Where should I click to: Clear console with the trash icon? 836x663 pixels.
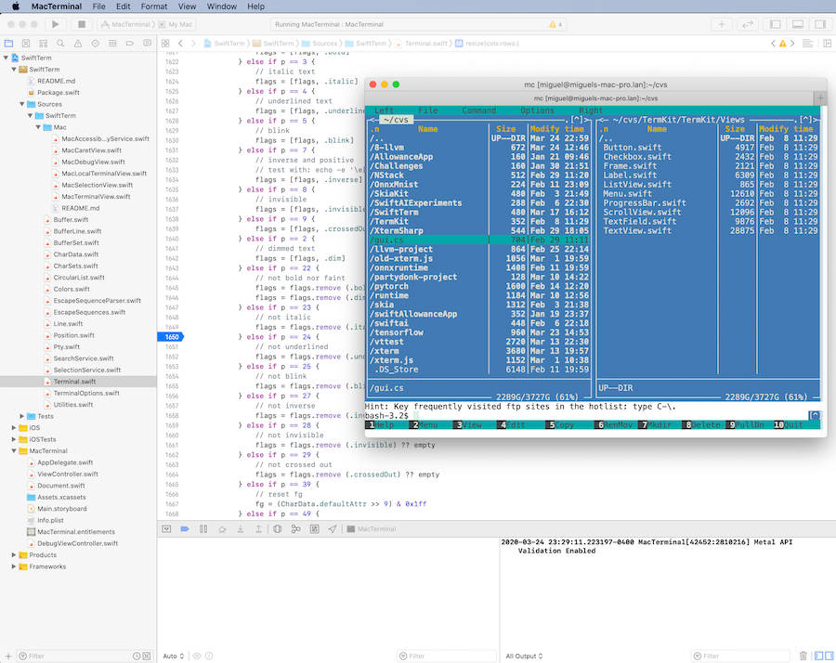tap(803, 656)
